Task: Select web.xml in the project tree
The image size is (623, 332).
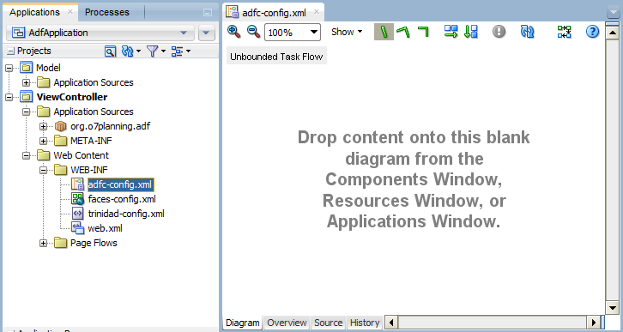Action: click(106, 229)
